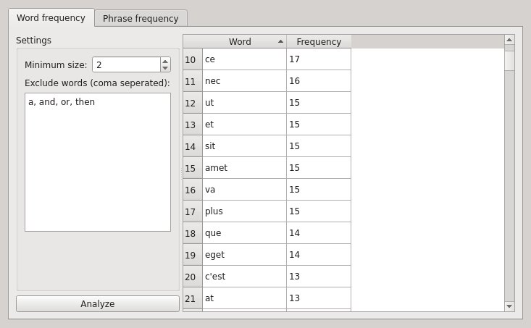Click the Minimum size increment arrow
This screenshot has height=328, width=531.
[x=165, y=62]
